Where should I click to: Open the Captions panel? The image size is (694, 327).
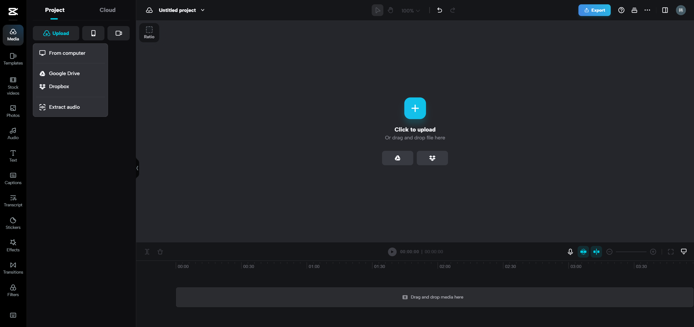coord(13,178)
